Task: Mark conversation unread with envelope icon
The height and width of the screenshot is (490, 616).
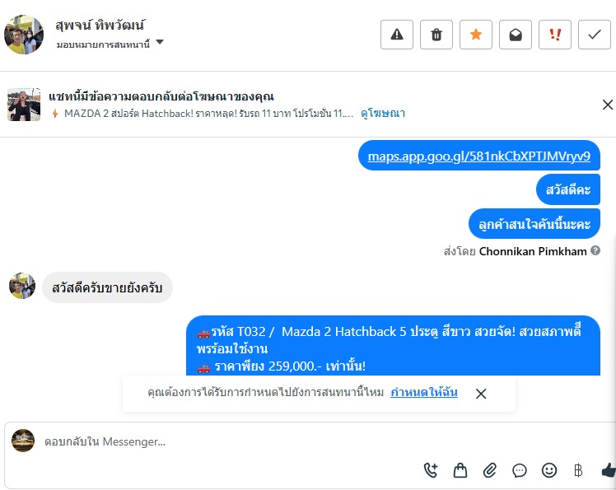Action: (516, 35)
